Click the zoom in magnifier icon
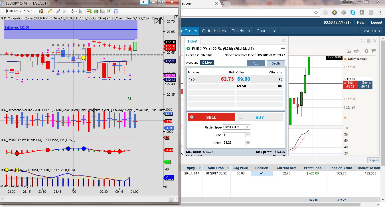 pyautogui.click(x=58, y=11)
